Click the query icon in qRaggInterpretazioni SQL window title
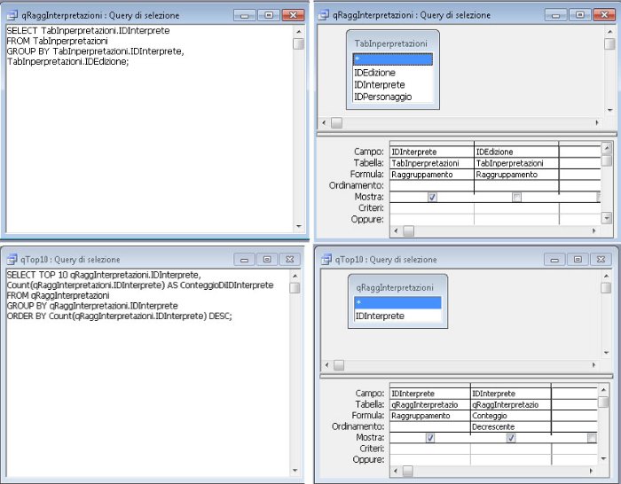The image size is (621, 484). coord(12,15)
